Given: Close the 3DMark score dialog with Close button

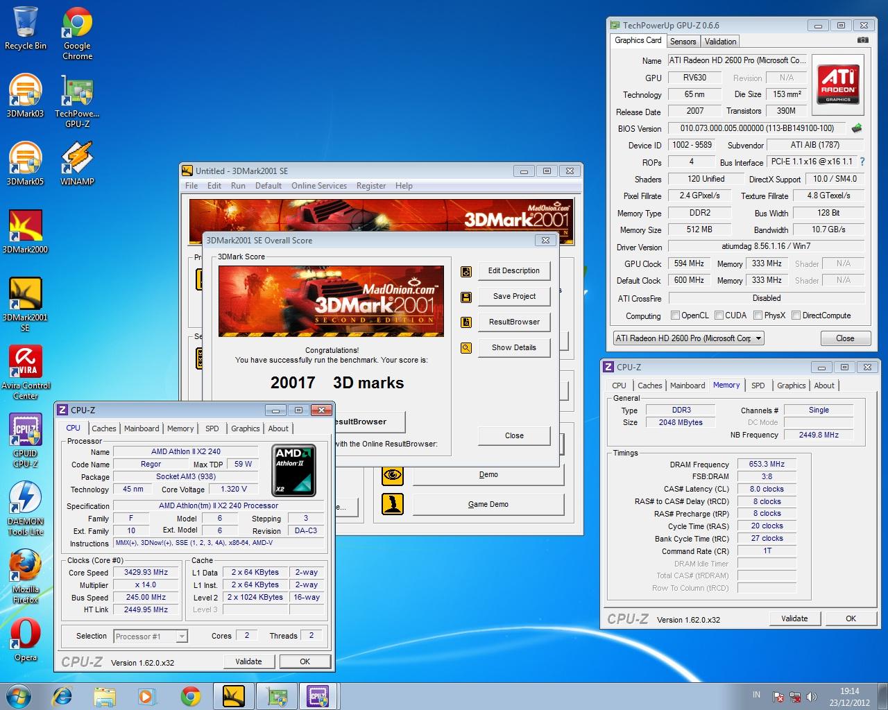Looking at the screenshot, I should coord(514,436).
